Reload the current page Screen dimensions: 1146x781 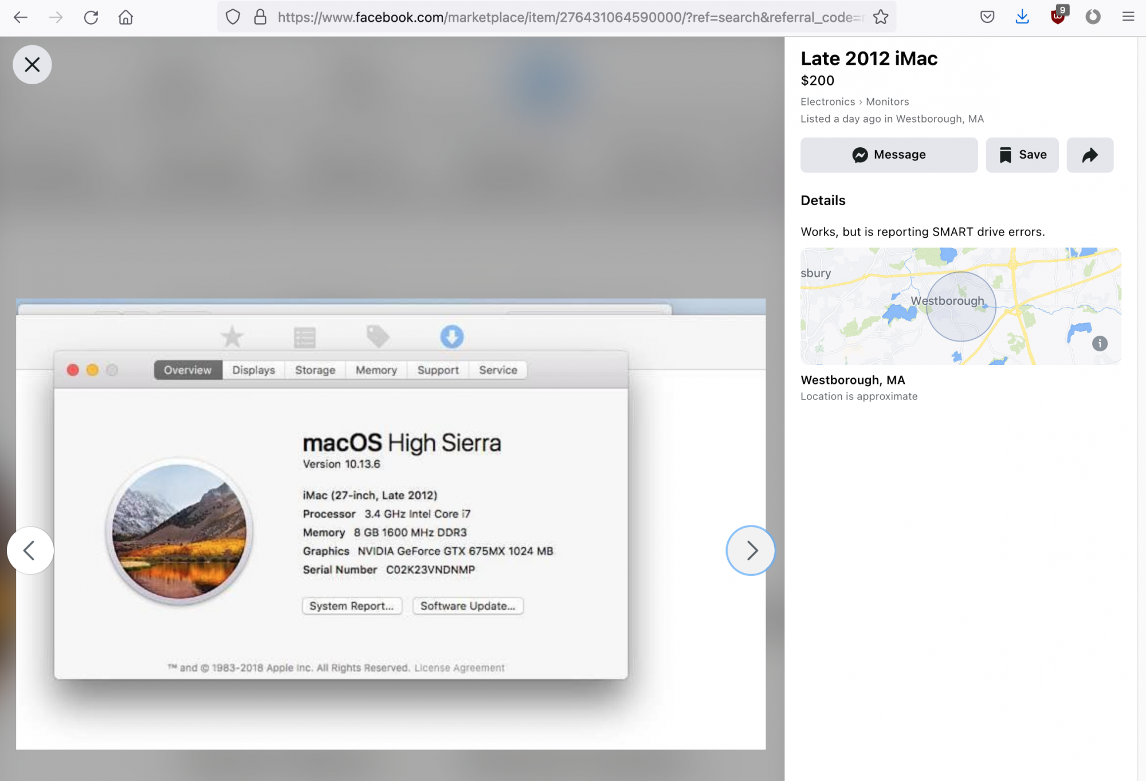pyautogui.click(x=91, y=17)
